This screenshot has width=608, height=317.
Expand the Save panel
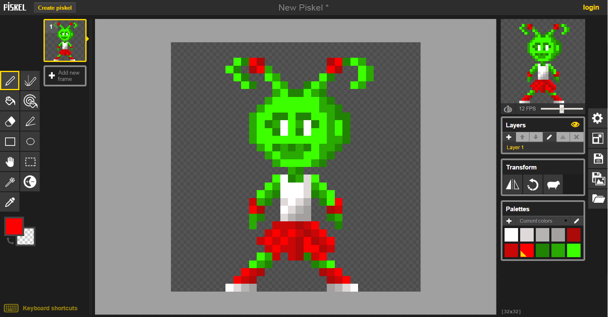point(597,158)
